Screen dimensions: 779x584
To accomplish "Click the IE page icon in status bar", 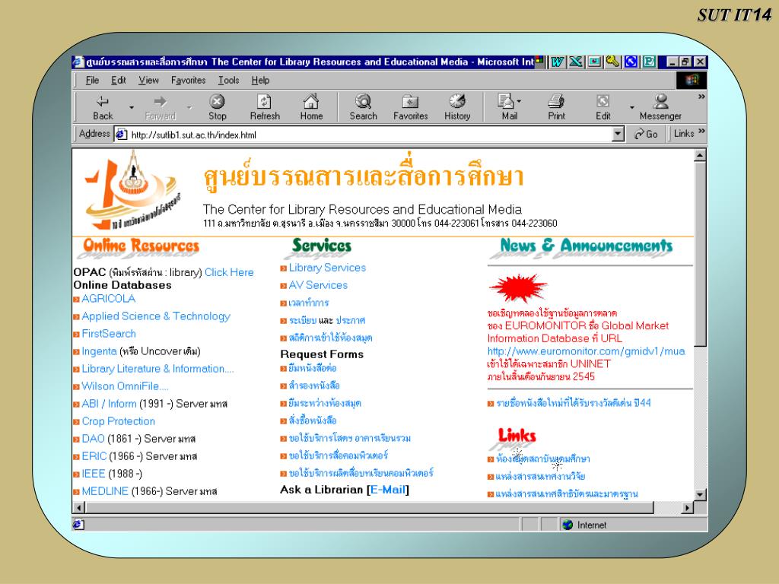I will (78, 525).
